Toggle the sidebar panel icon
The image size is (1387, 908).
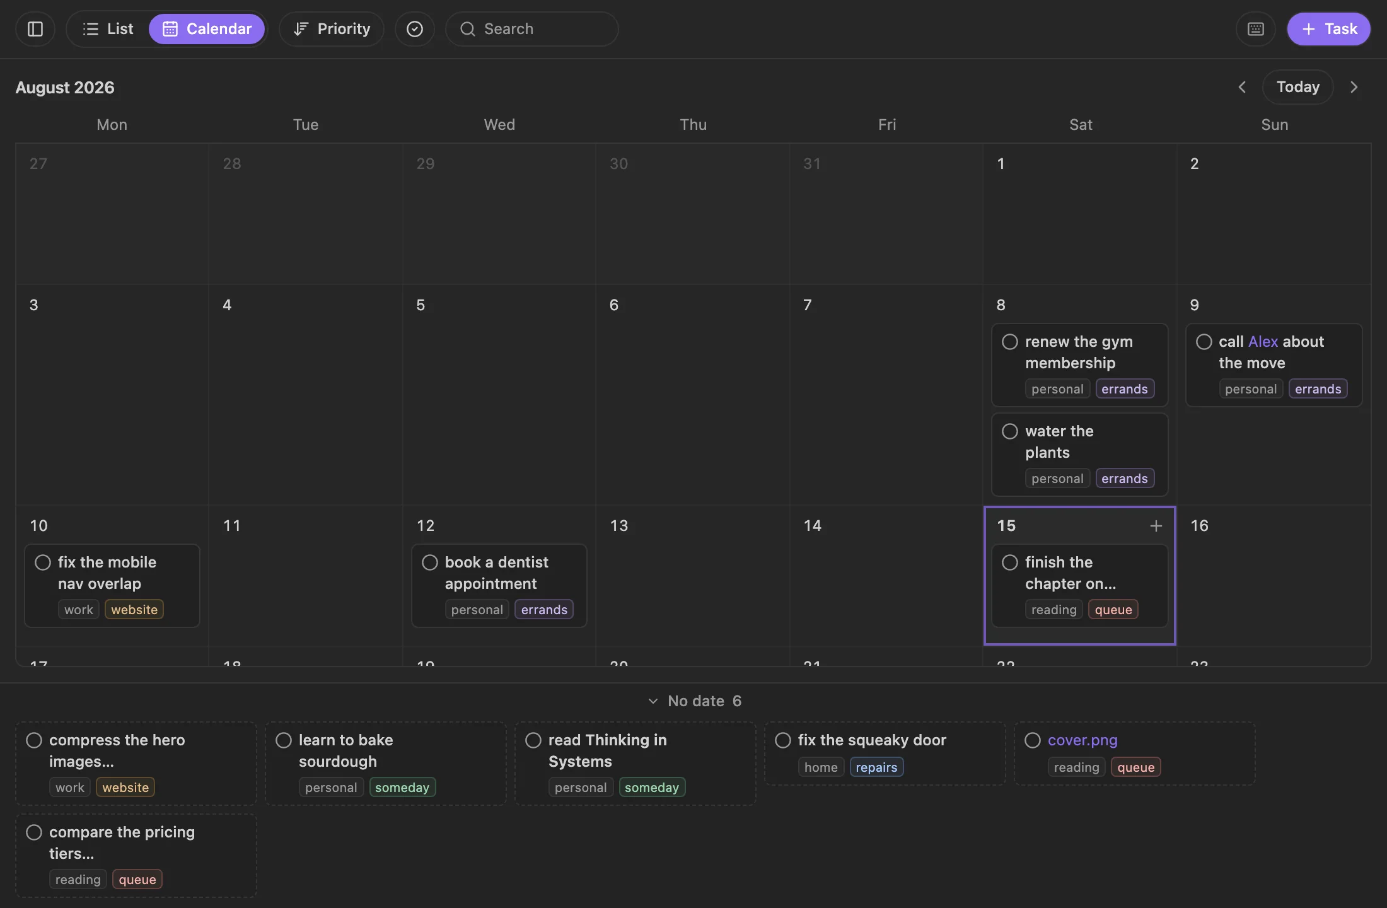pyautogui.click(x=35, y=29)
